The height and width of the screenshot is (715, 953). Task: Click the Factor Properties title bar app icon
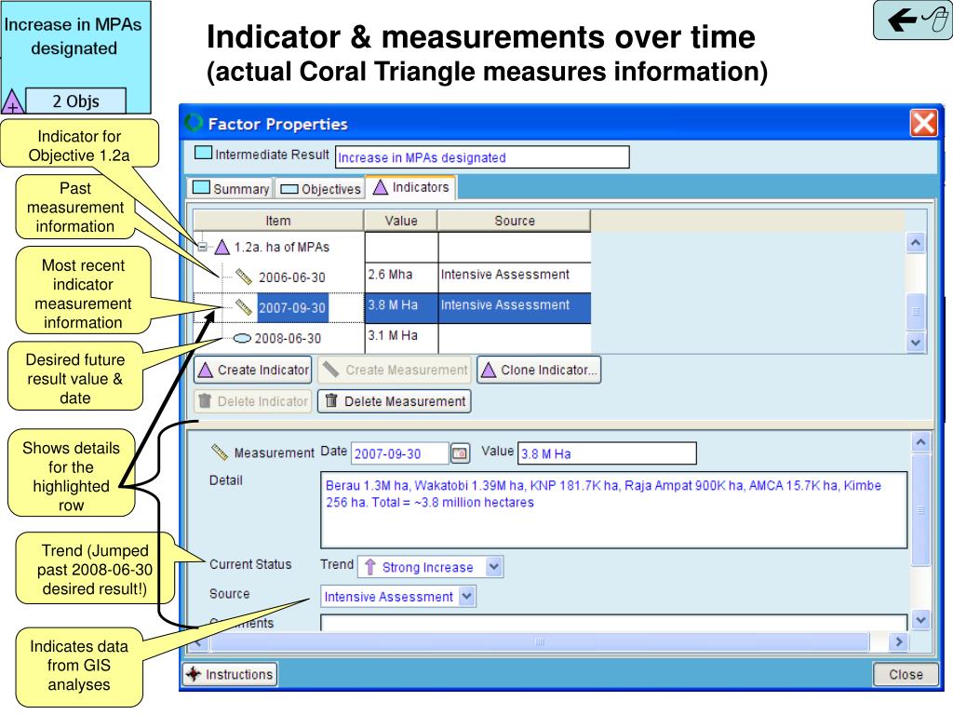point(194,123)
